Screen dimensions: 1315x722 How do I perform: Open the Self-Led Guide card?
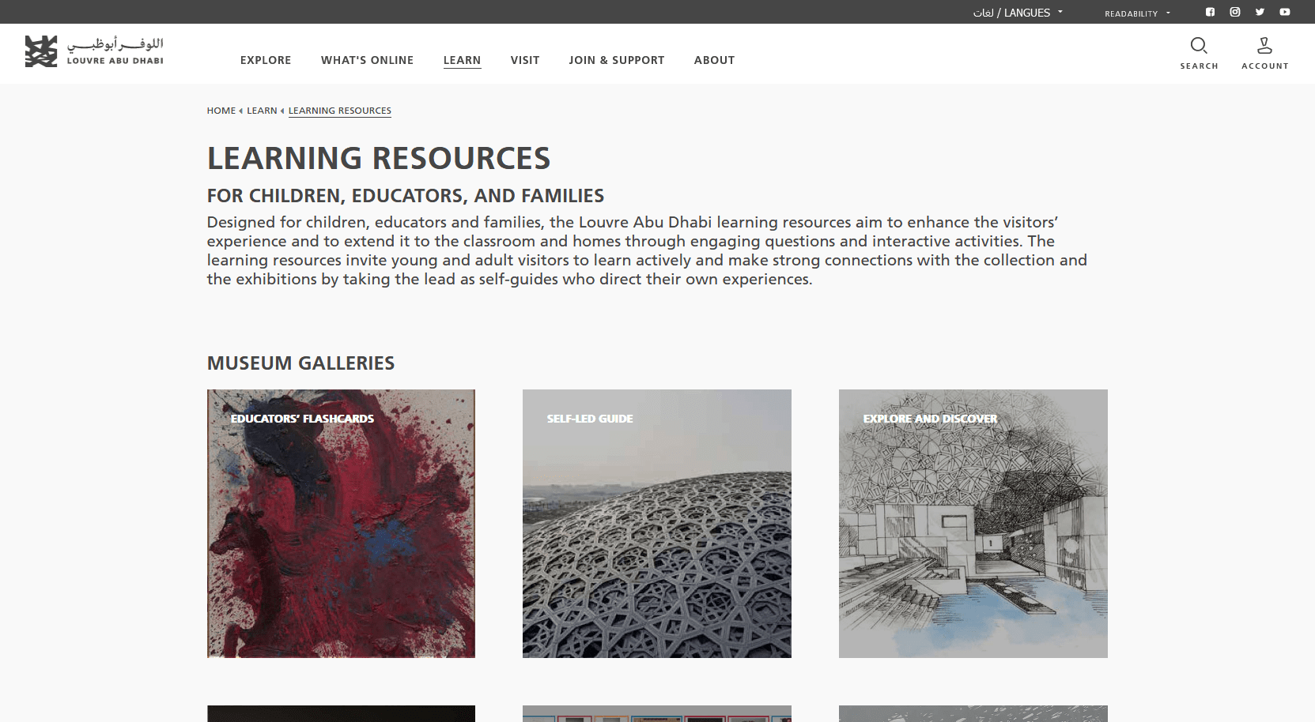coord(657,524)
